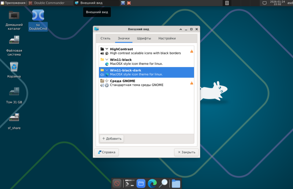Image resolution: width=293 pixels, height=189 pixels.
Task: Select the sf_share drive desktop icon
Action: (14, 121)
